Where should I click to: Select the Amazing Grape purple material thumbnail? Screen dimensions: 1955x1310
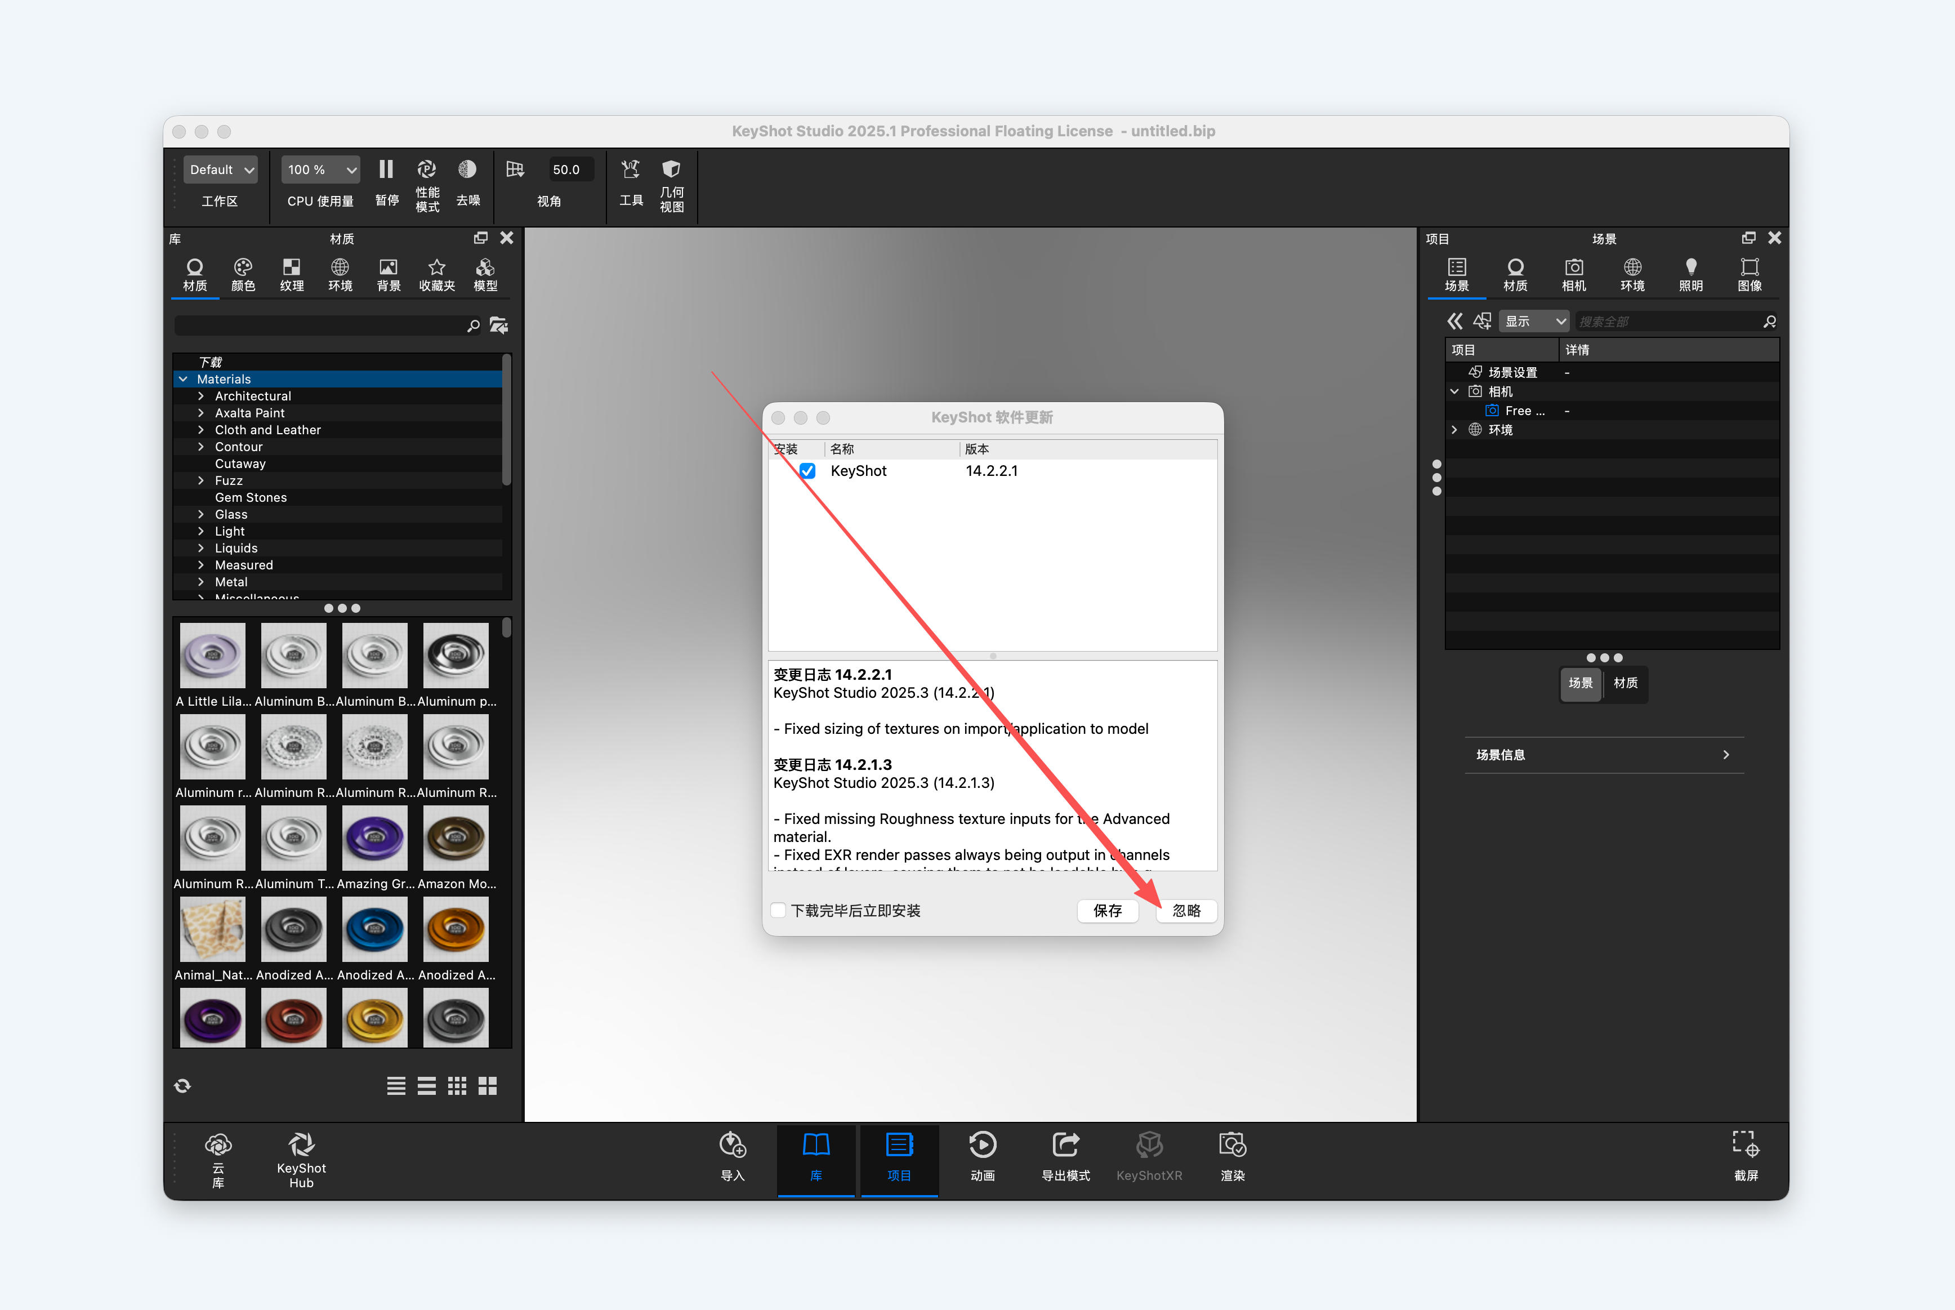tap(374, 839)
